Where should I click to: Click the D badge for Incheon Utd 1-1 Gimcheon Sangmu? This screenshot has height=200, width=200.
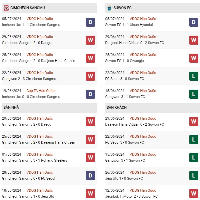[90, 22]
